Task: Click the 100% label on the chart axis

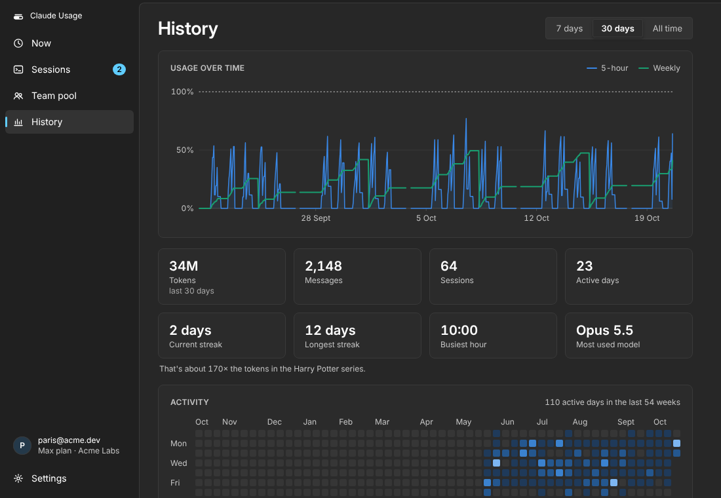Action: click(x=182, y=92)
